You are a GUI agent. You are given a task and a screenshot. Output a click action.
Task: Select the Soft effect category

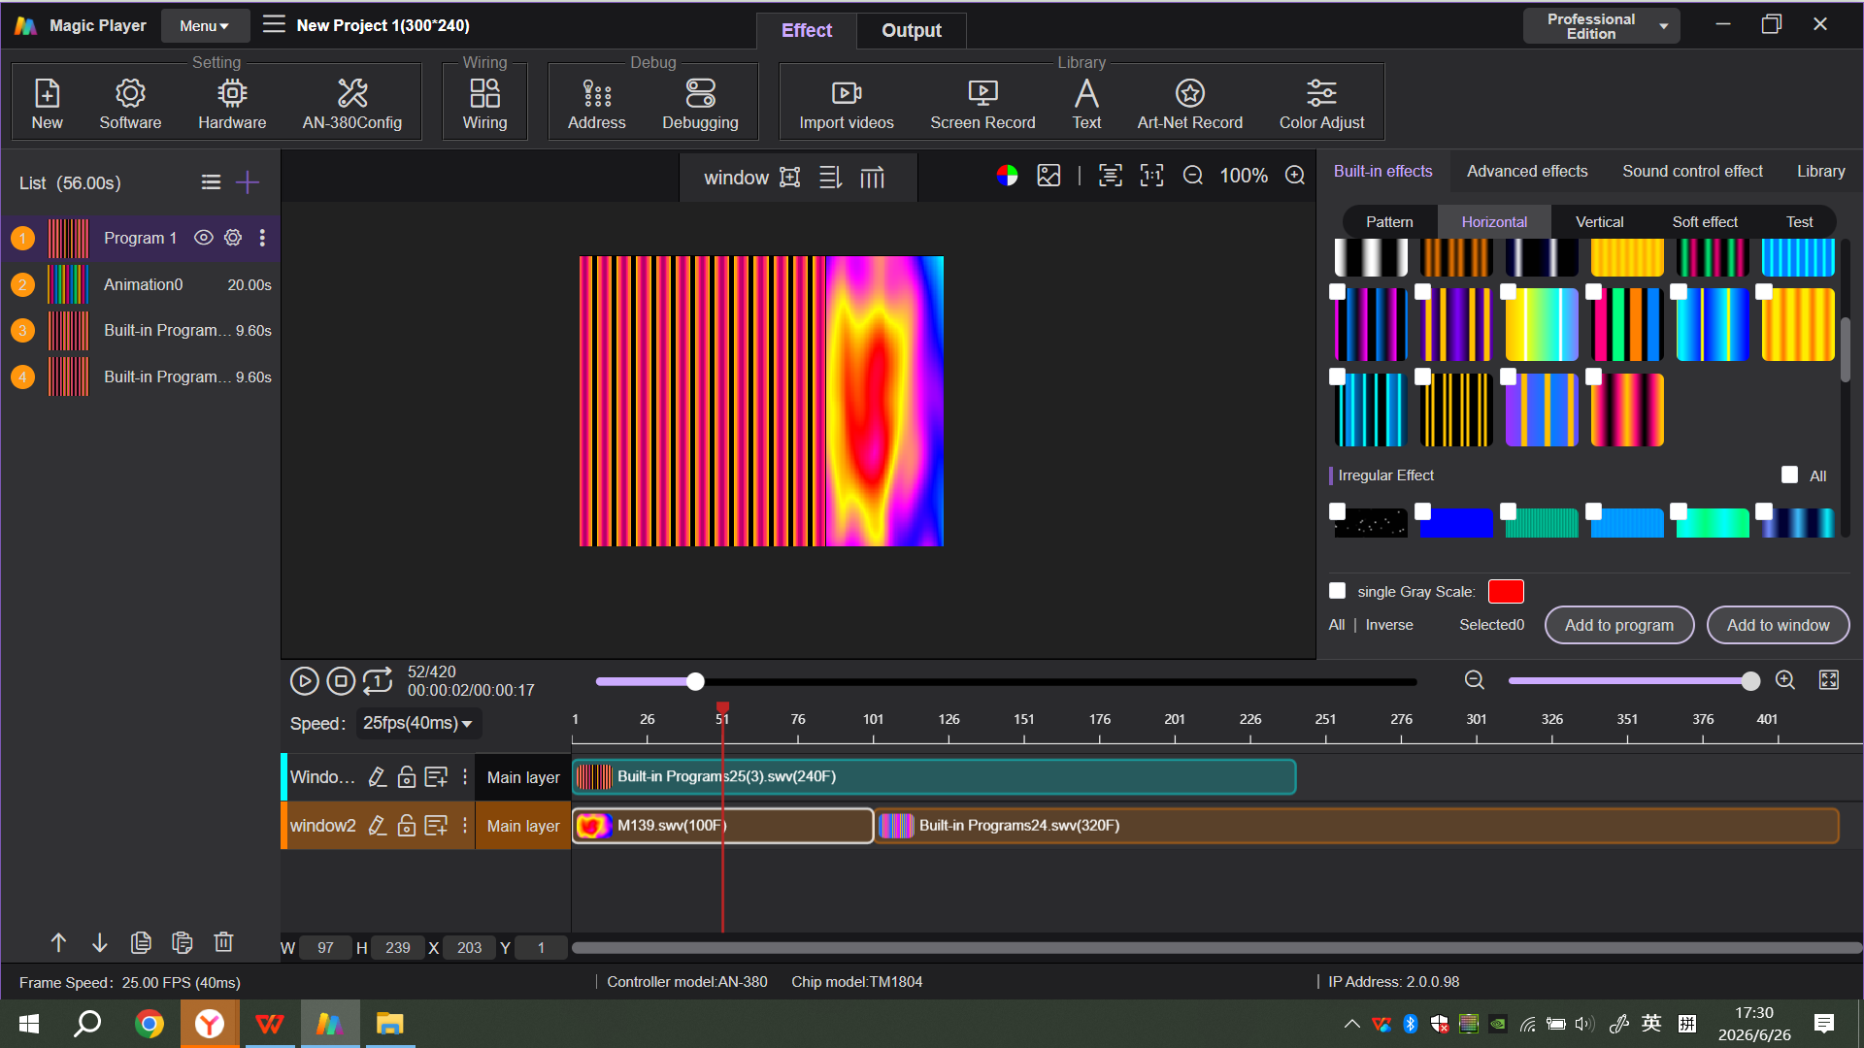pyautogui.click(x=1705, y=221)
